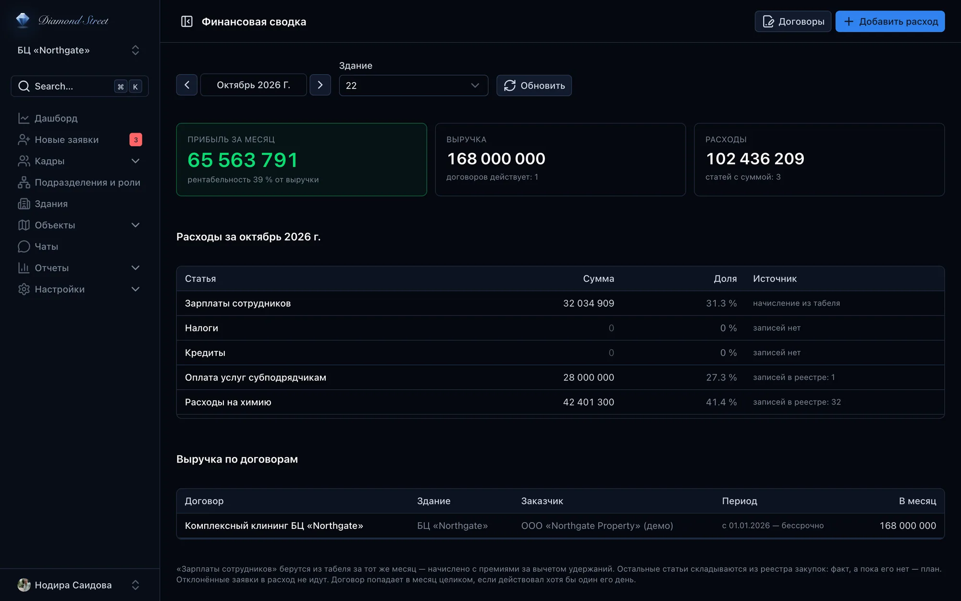The image size is (961, 601).
Task: Toggle the sidebar collapse icon
Action: [186, 22]
